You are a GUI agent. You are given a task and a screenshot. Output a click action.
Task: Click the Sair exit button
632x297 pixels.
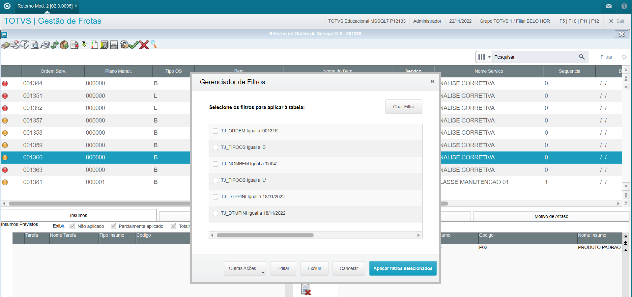click(x=617, y=21)
